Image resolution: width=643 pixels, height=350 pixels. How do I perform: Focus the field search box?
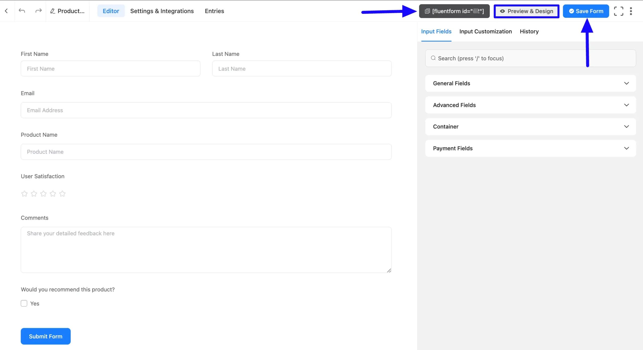[530, 58]
